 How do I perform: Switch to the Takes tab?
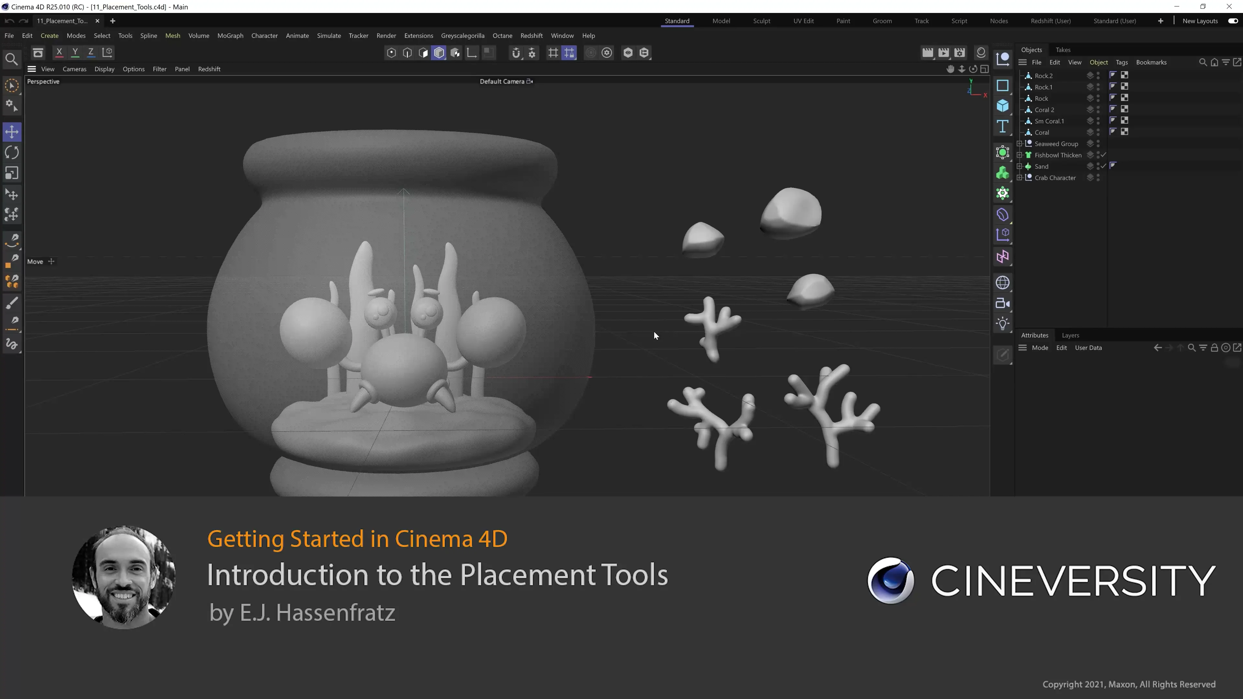(1063, 50)
